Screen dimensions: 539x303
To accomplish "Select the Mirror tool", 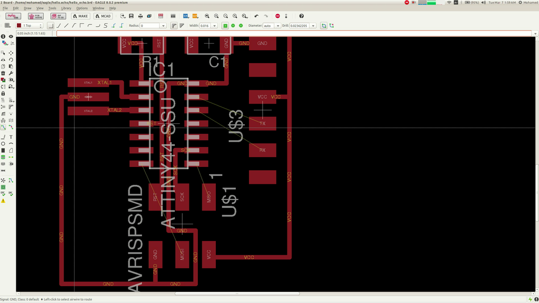I will [x=3, y=60].
